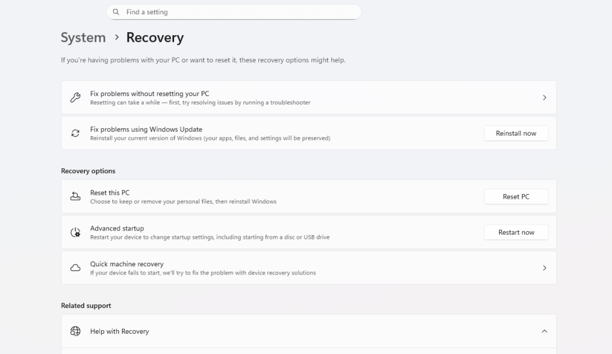Click the Advanced startup restart icon
This screenshot has height=354, width=612.
tap(74, 232)
